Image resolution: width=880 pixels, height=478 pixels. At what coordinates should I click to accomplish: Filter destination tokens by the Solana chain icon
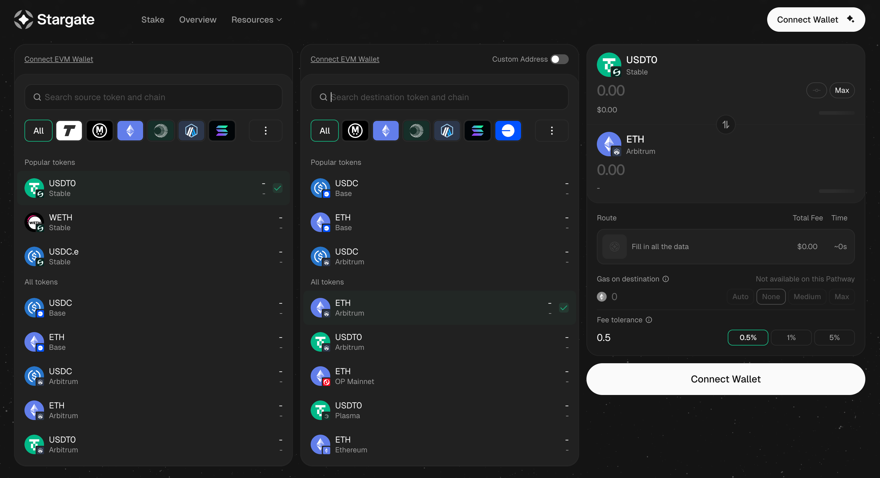point(477,131)
